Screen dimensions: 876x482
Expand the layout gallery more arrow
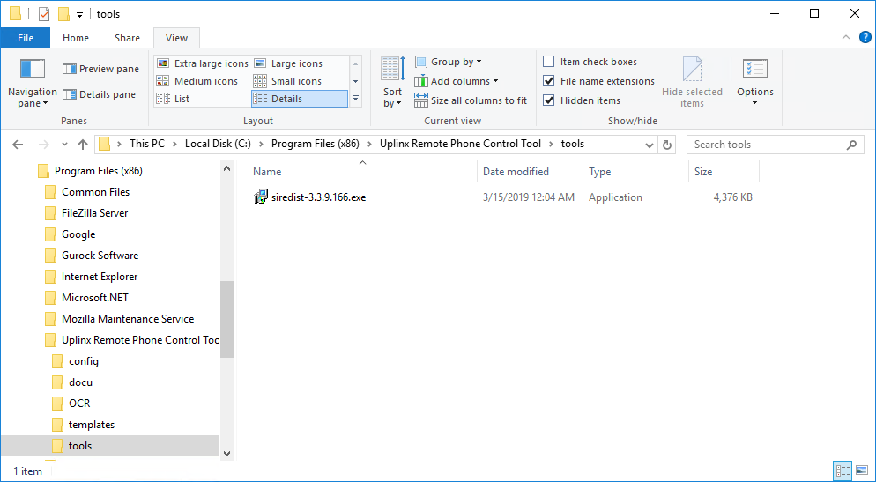click(x=355, y=99)
